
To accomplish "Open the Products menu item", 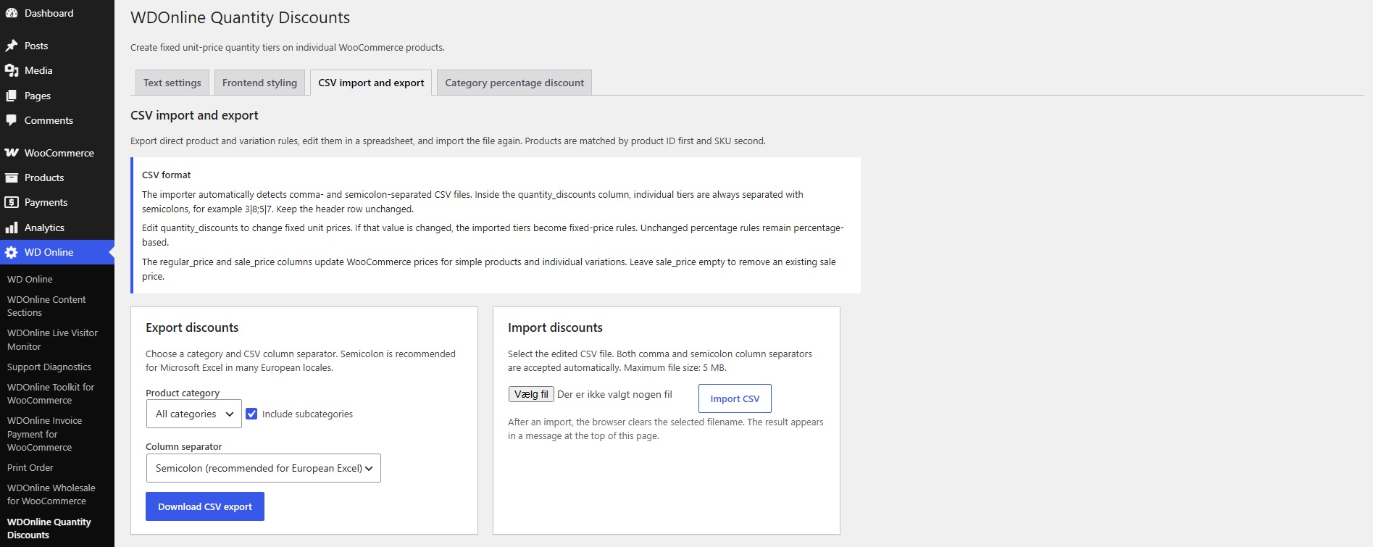I will (57, 178).
